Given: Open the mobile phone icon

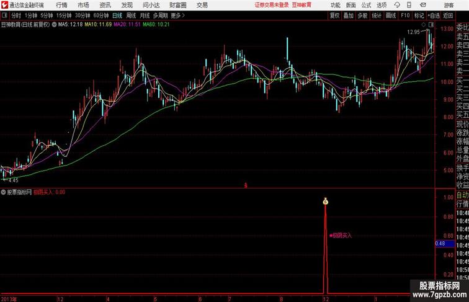Looking at the screenshot, I should click(x=409, y=5).
